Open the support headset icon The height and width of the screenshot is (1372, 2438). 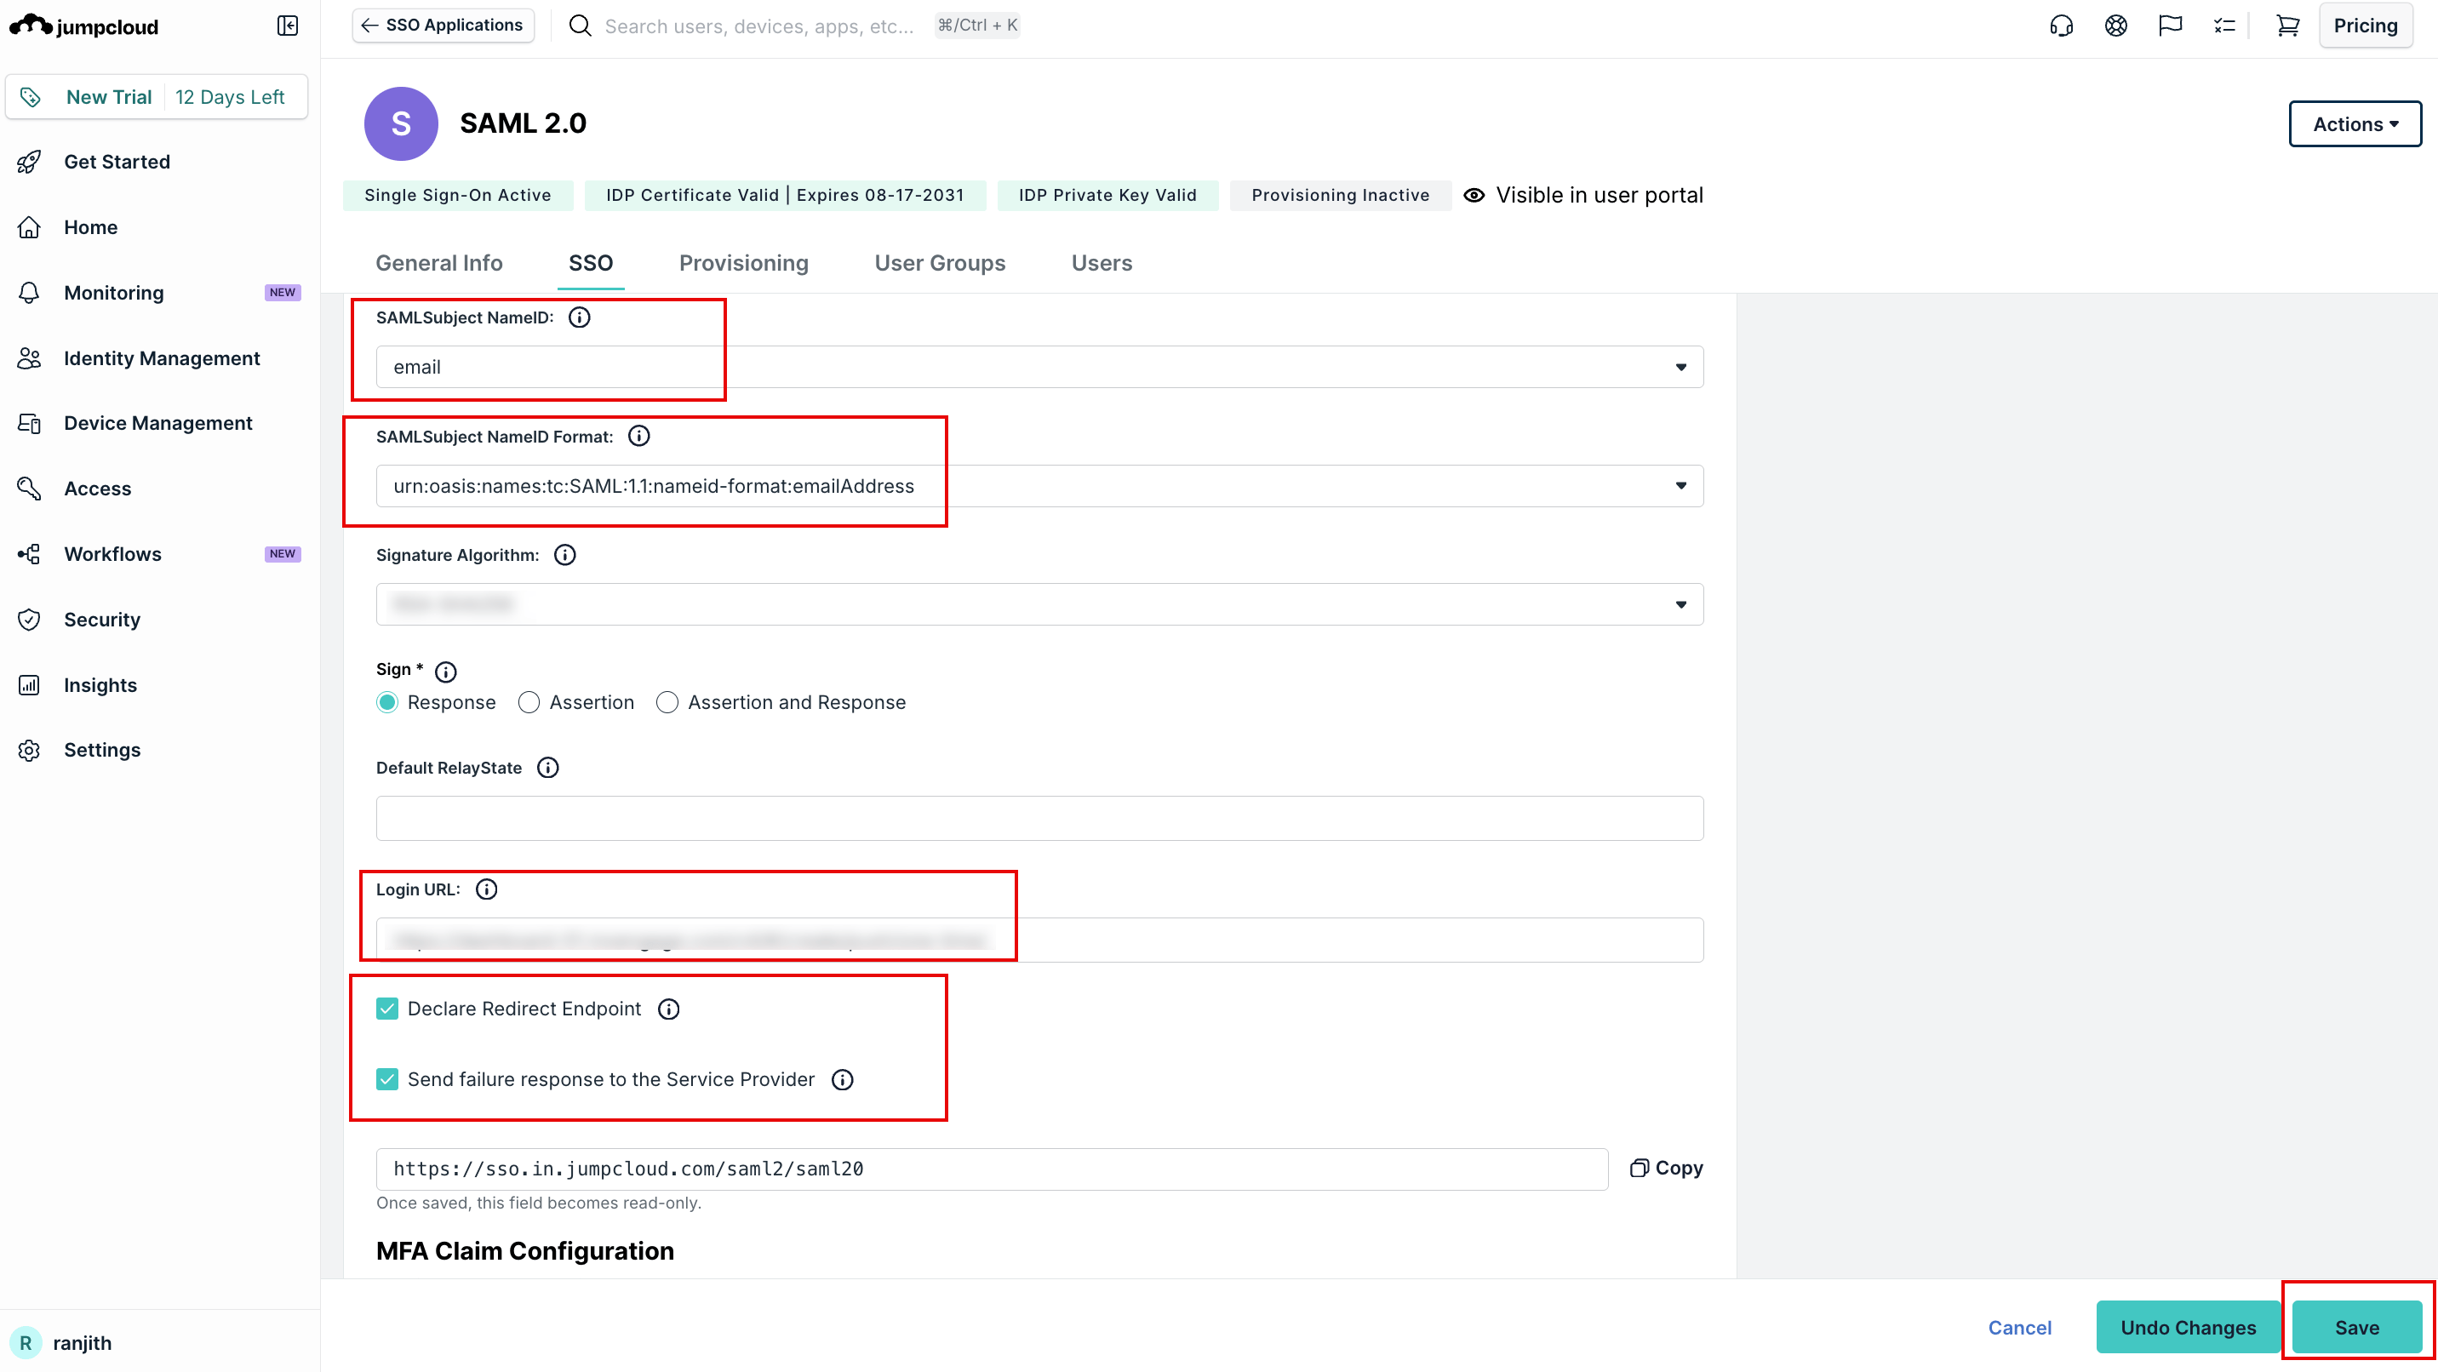click(x=2062, y=26)
